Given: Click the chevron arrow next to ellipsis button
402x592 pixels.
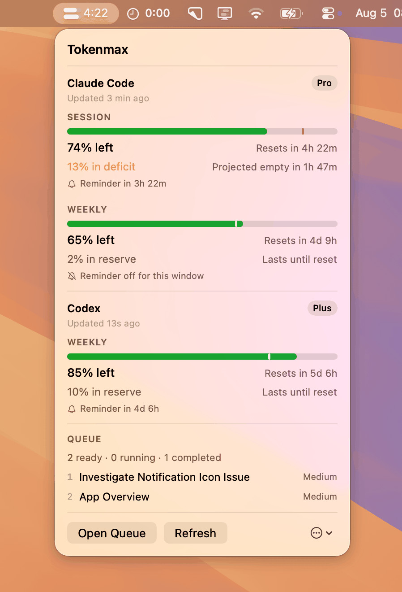Looking at the screenshot, I should pos(329,533).
